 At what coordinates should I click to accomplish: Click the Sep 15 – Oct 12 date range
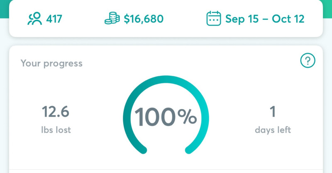(265, 19)
